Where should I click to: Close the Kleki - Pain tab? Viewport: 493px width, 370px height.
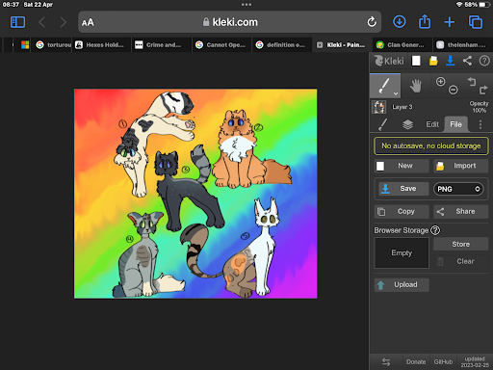(320, 45)
